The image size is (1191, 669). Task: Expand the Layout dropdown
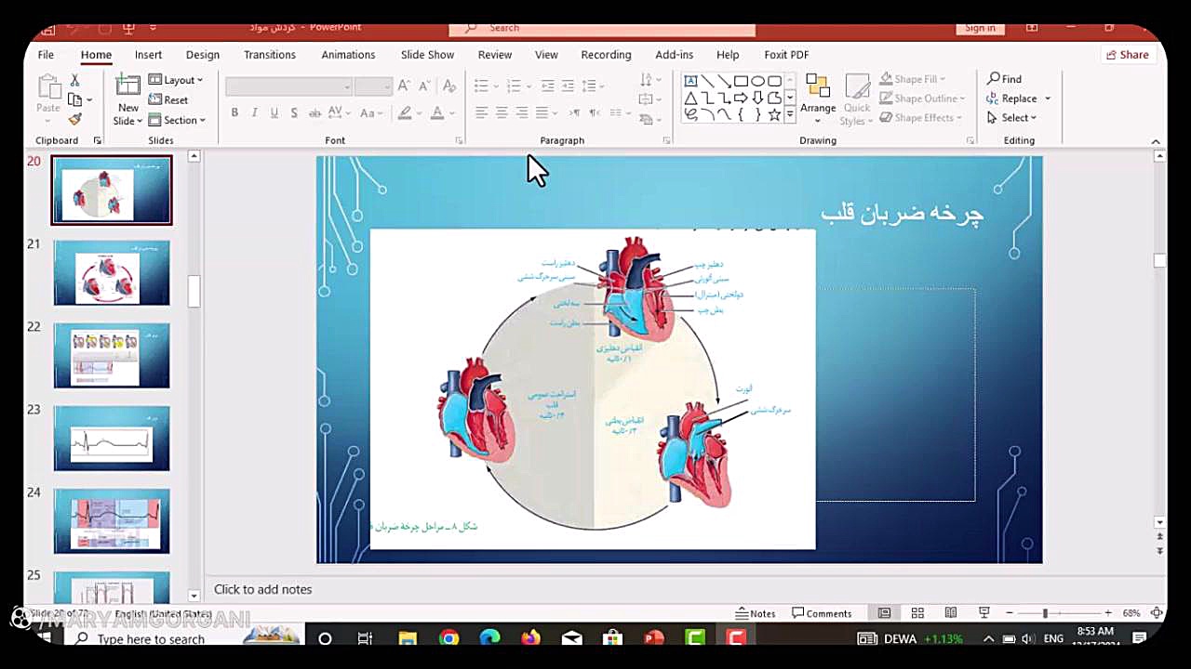coord(177,80)
